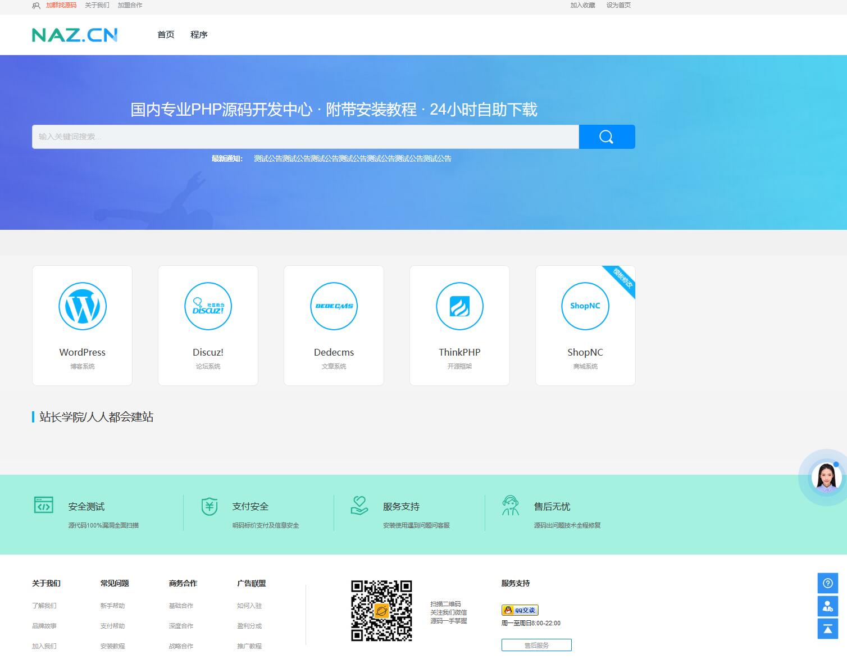
Task: Click the QQ交谈 chat badge
Action: [520, 610]
